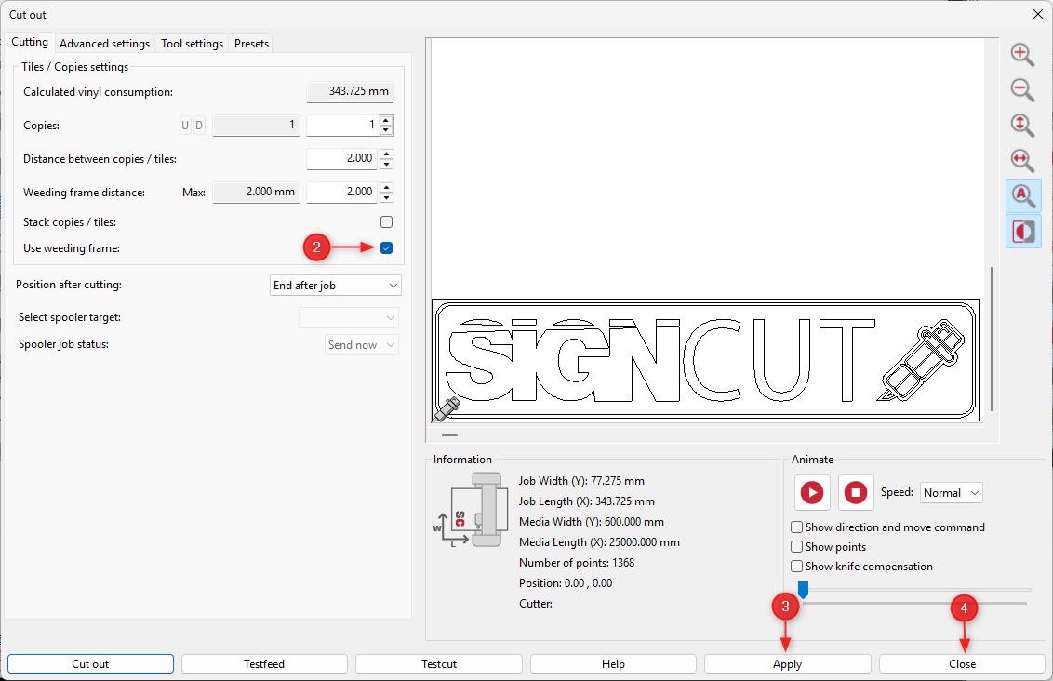Viewport: 1053px width, 681px height.
Task: Click the cutter orientation diagram icon
Action: tap(470, 510)
